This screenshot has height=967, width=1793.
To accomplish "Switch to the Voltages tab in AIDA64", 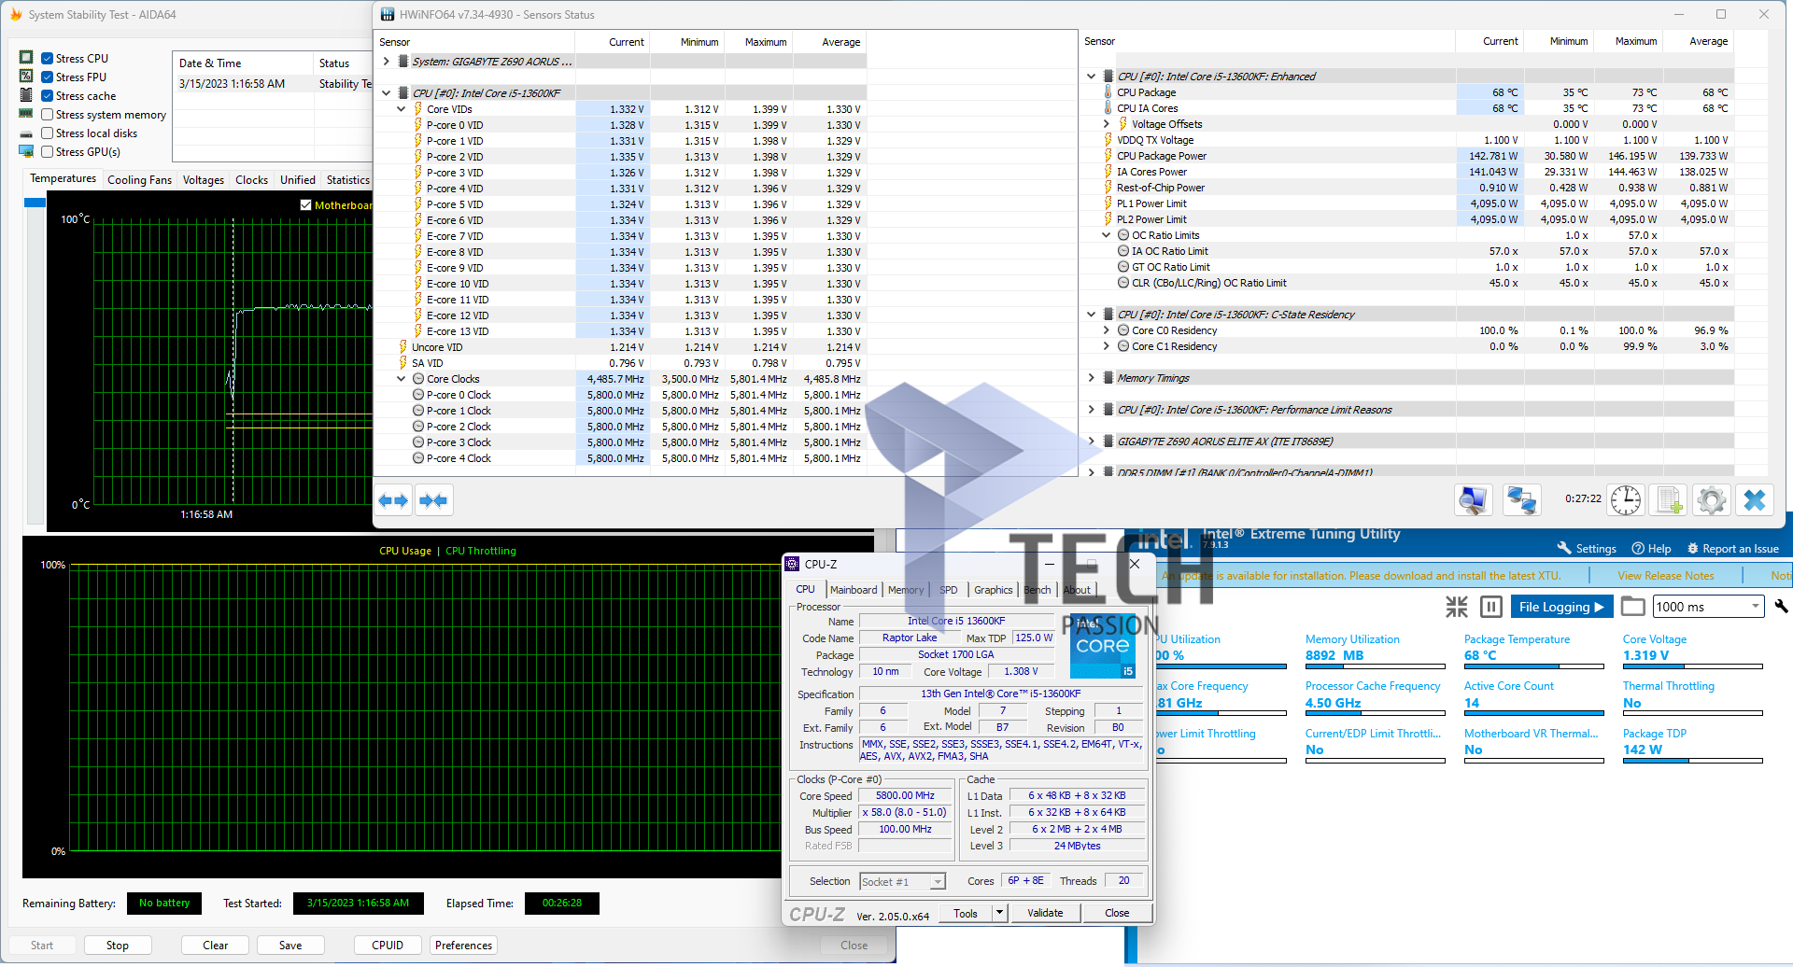I will 203,180.
